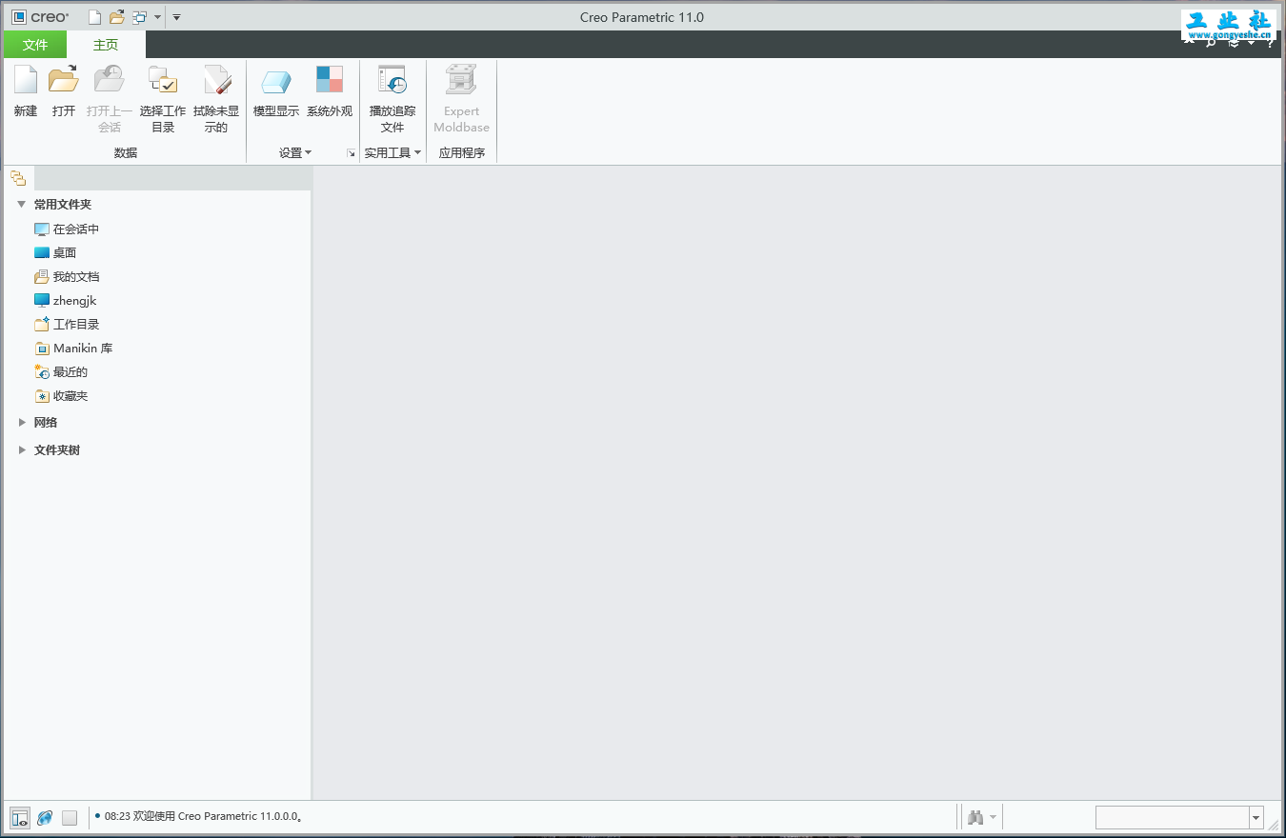
Task: Click the 新建 ribbon button
Action: 26,92
